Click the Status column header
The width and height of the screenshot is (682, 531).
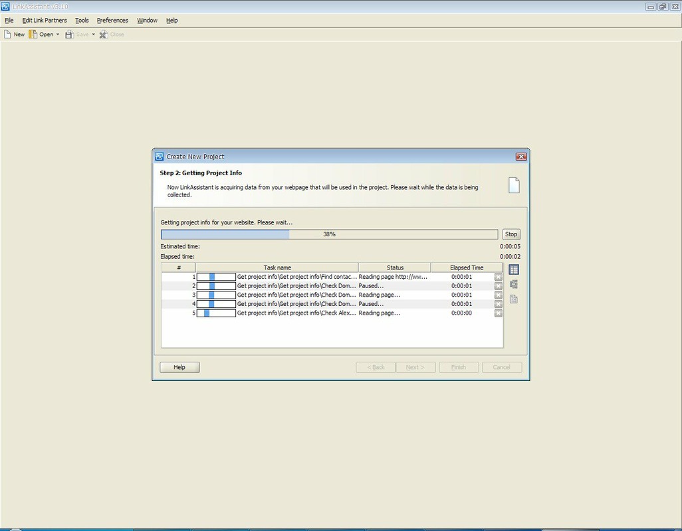(395, 268)
